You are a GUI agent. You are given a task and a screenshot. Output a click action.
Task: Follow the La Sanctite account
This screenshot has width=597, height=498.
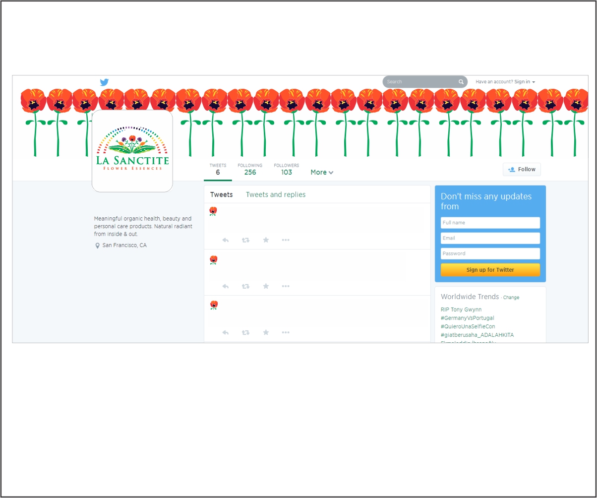click(522, 169)
